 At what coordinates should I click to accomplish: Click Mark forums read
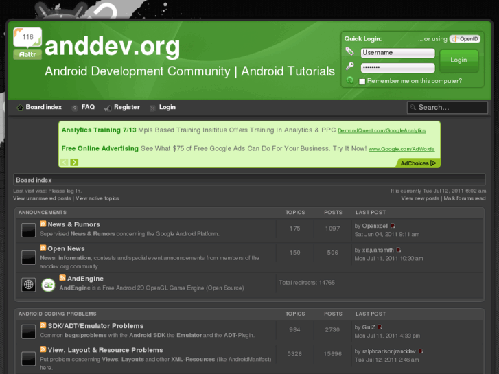(x=465, y=198)
